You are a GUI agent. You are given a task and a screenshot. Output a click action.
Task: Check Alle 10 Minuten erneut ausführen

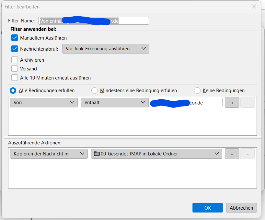pos(15,78)
